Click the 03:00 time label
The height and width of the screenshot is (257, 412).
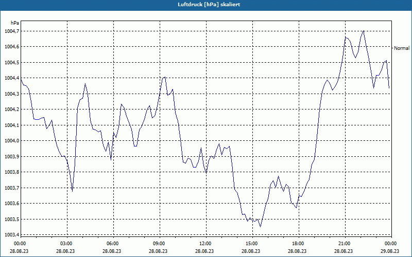point(67,244)
